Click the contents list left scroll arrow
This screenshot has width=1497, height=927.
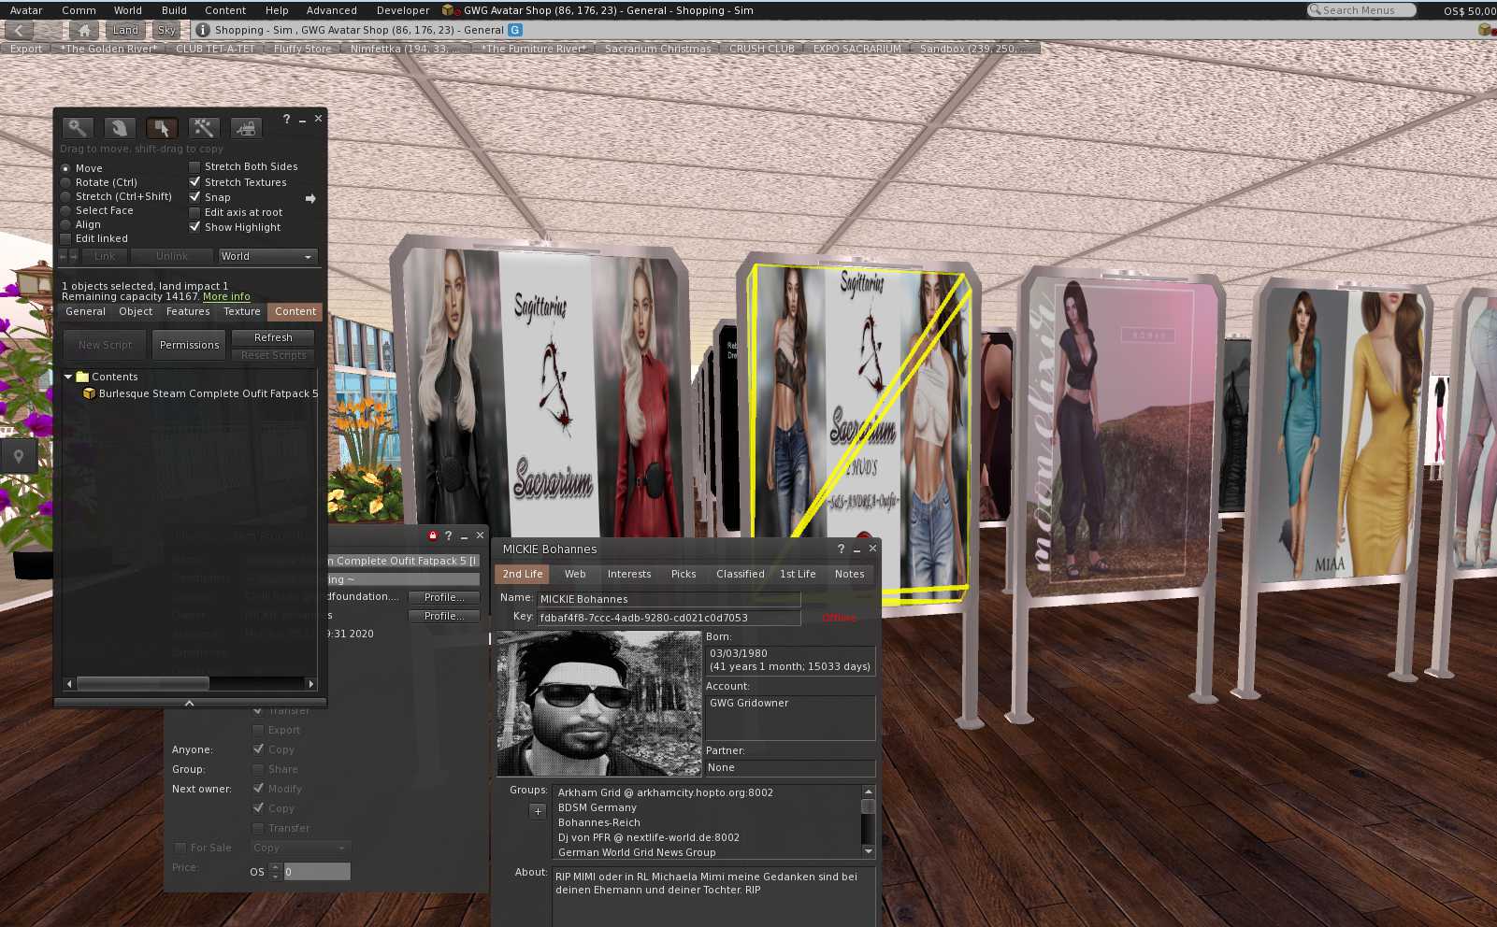68,684
